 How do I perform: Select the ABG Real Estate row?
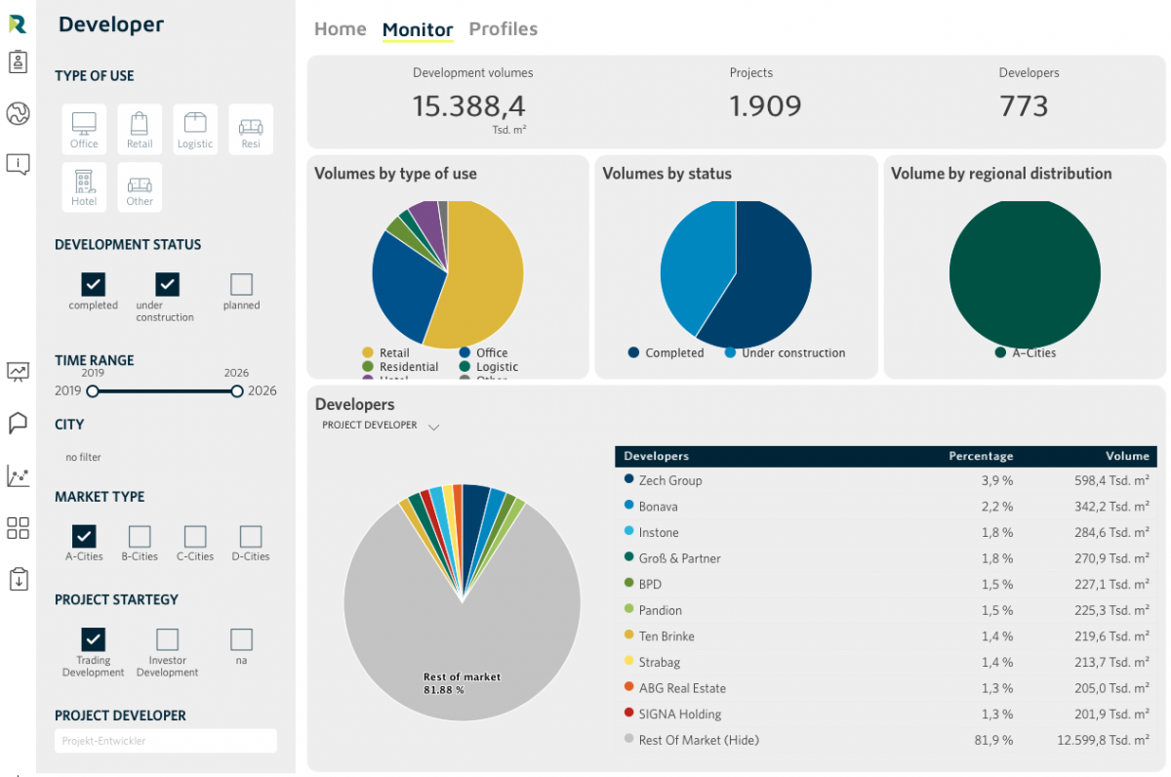(887, 688)
